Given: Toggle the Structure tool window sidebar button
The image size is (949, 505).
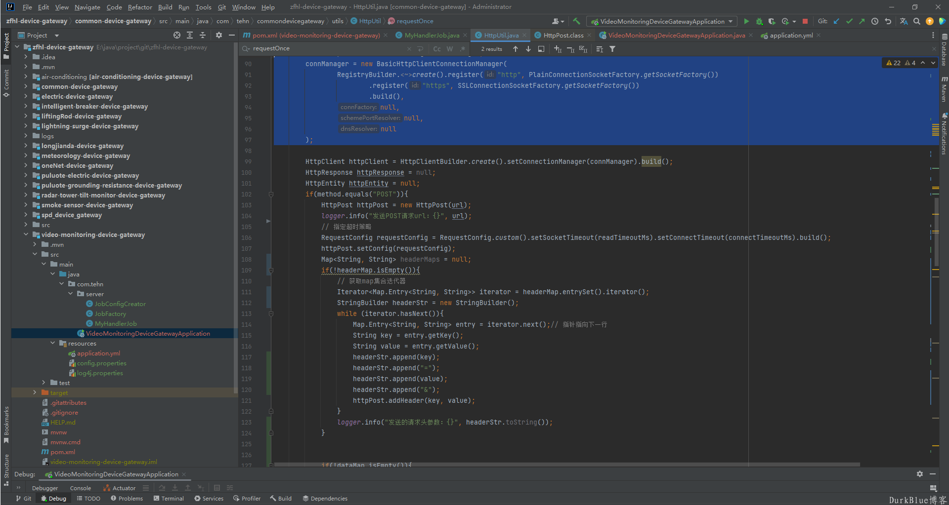Looking at the screenshot, I should click(x=6, y=469).
